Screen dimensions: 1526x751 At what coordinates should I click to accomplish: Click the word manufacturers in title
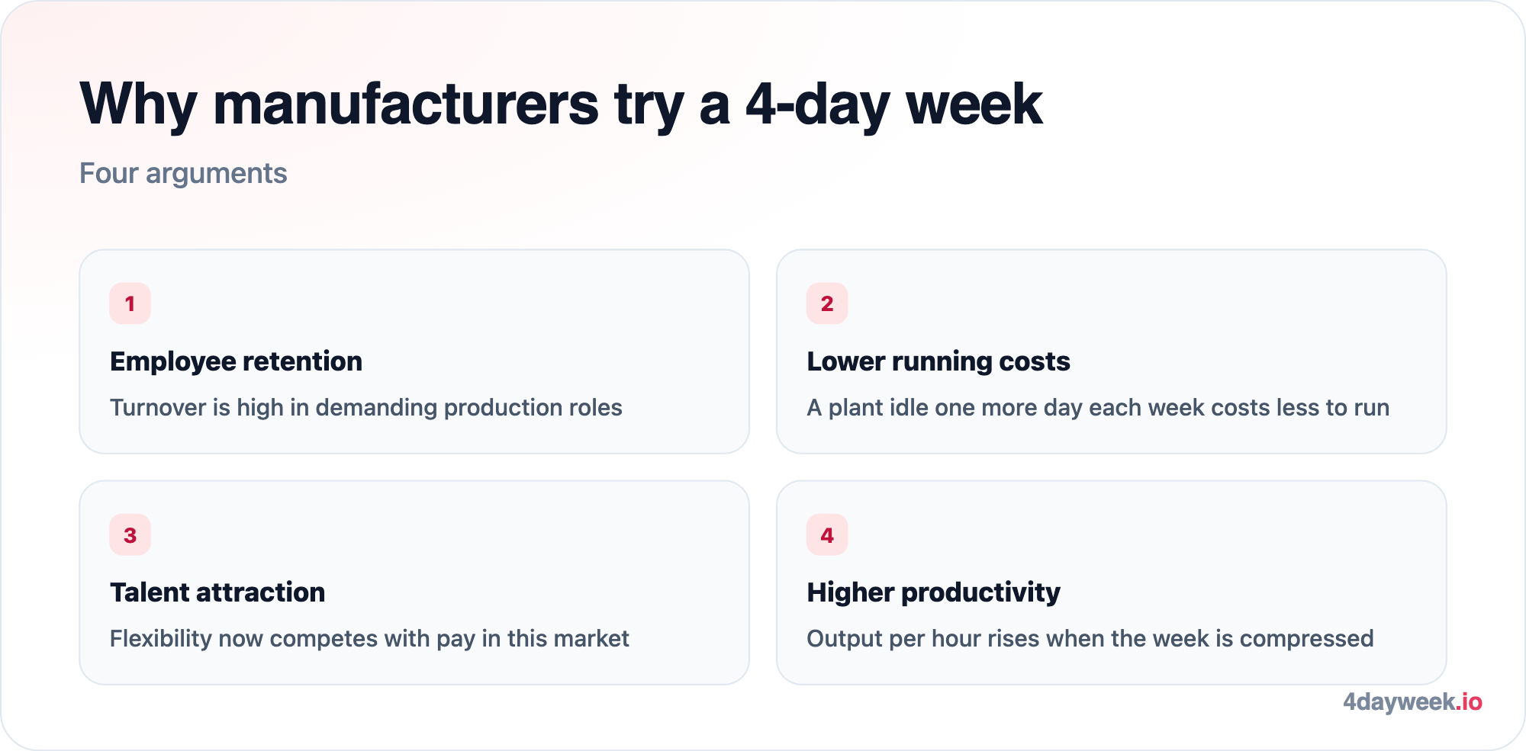[x=406, y=104]
